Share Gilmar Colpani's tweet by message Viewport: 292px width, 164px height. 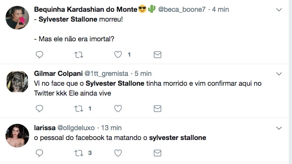[x=157, y=108]
